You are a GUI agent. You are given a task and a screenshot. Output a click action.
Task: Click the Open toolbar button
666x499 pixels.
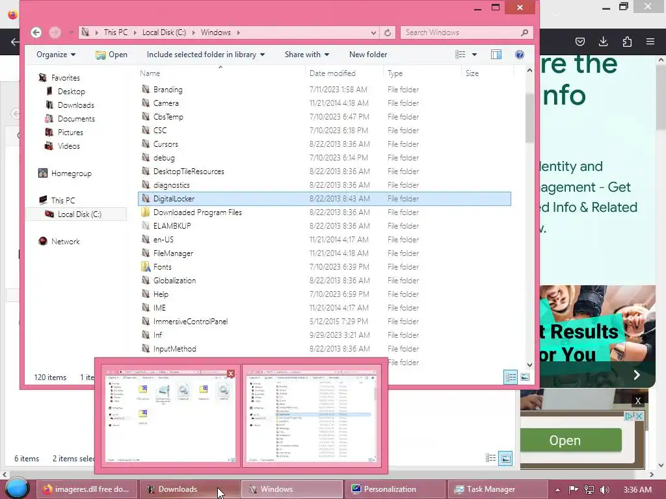pyautogui.click(x=112, y=55)
